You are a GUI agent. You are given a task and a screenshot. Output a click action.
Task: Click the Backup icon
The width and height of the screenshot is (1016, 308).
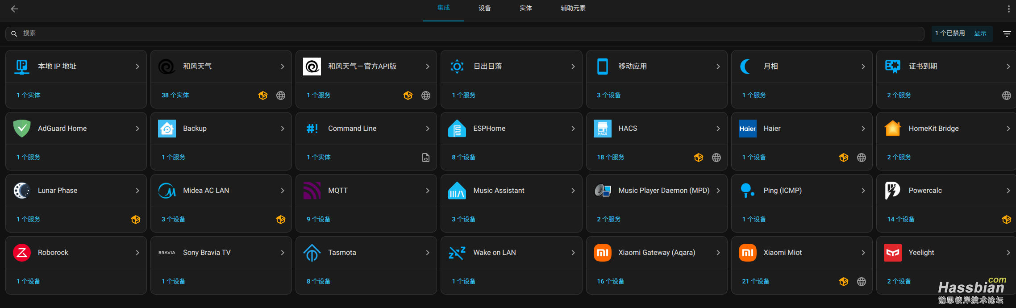(167, 129)
